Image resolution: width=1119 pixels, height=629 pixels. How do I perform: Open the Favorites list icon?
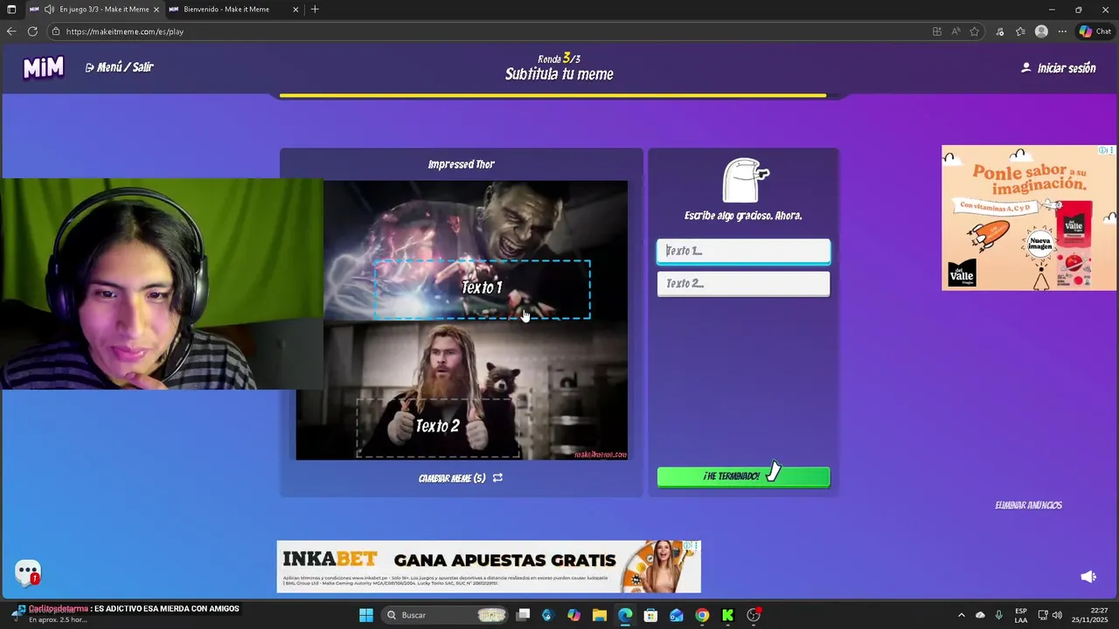pyautogui.click(x=1020, y=31)
